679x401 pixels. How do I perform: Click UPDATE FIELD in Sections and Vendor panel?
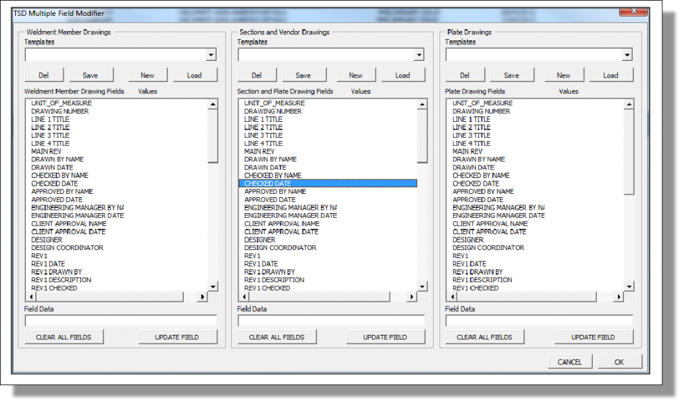pos(385,336)
